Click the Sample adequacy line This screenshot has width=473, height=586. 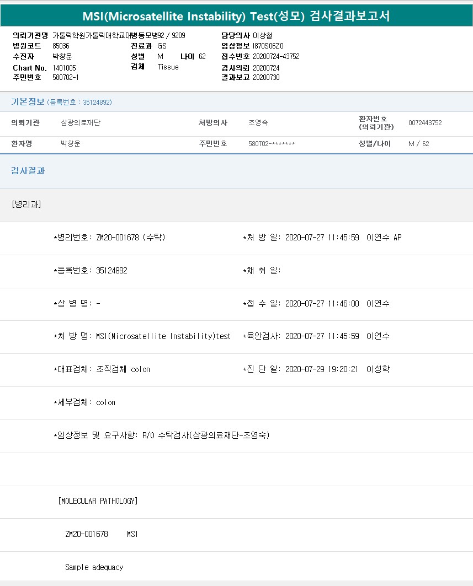(94, 567)
